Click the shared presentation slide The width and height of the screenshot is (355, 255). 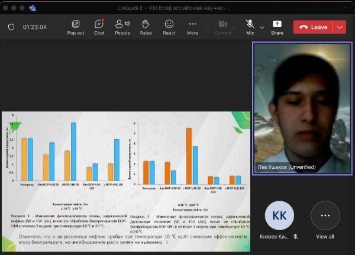125,181
